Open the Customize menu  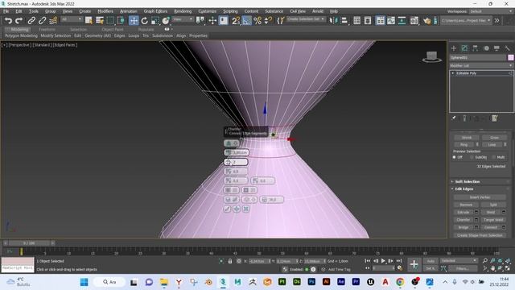208,11
